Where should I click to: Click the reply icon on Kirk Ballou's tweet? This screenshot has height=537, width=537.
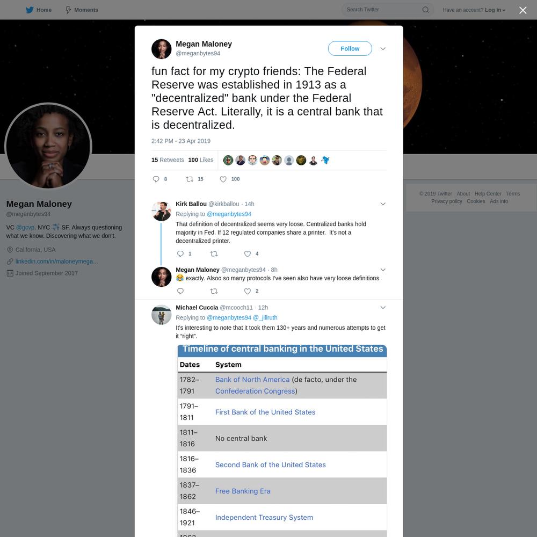[180, 254]
